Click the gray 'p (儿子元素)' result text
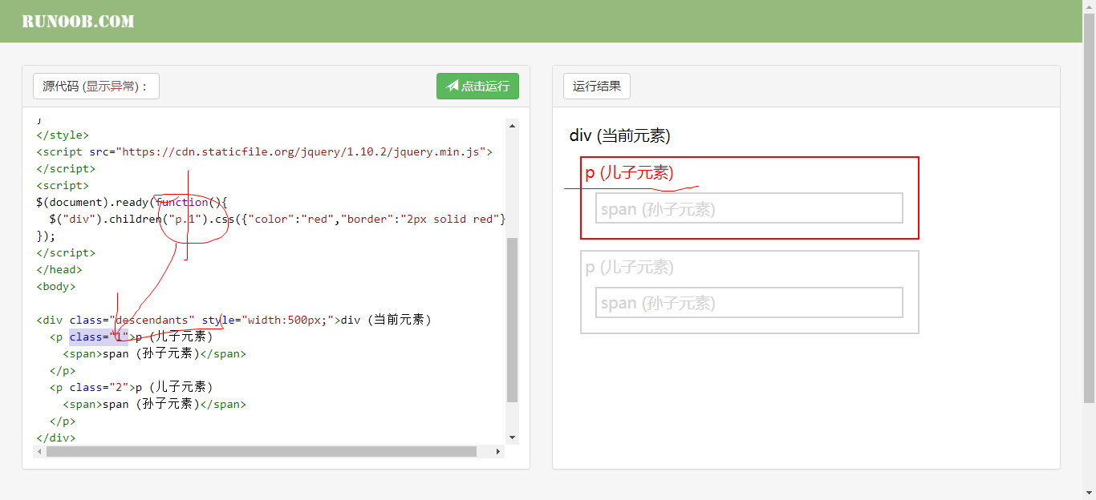Image resolution: width=1096 pixels, height=500 pixels. (629, 267)
